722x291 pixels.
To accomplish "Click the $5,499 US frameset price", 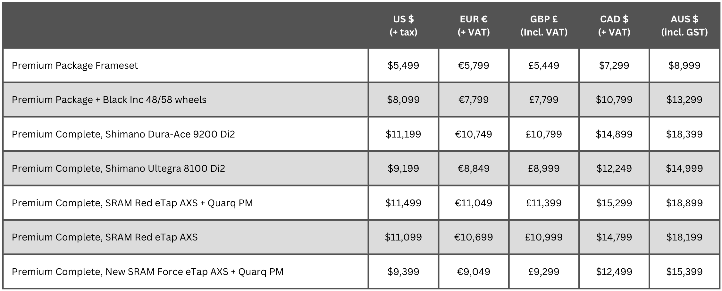I will [x=403, y=66].
